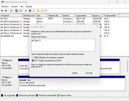
Task: Select the (Disco 0 Partición 2) row
Action: click(15, 24)
